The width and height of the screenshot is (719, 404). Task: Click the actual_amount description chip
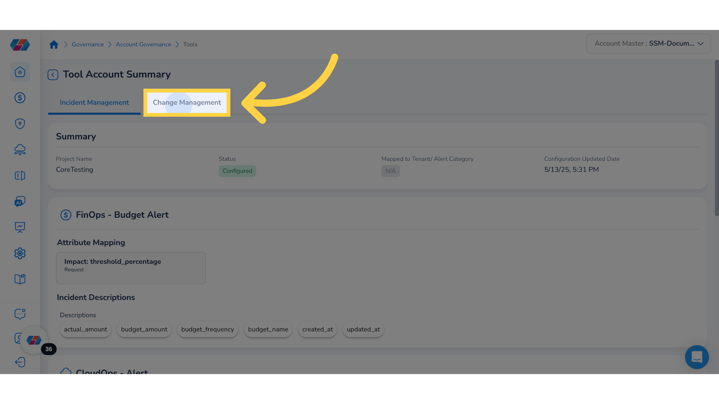[85, 330]
